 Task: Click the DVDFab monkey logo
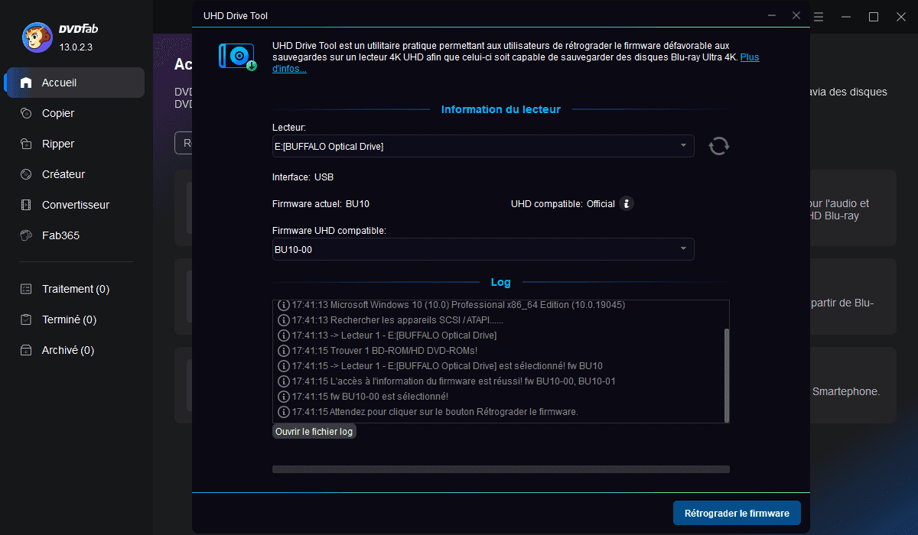37,37
